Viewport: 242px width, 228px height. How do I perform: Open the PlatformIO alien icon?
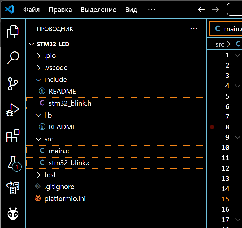(x=13, y=214)
